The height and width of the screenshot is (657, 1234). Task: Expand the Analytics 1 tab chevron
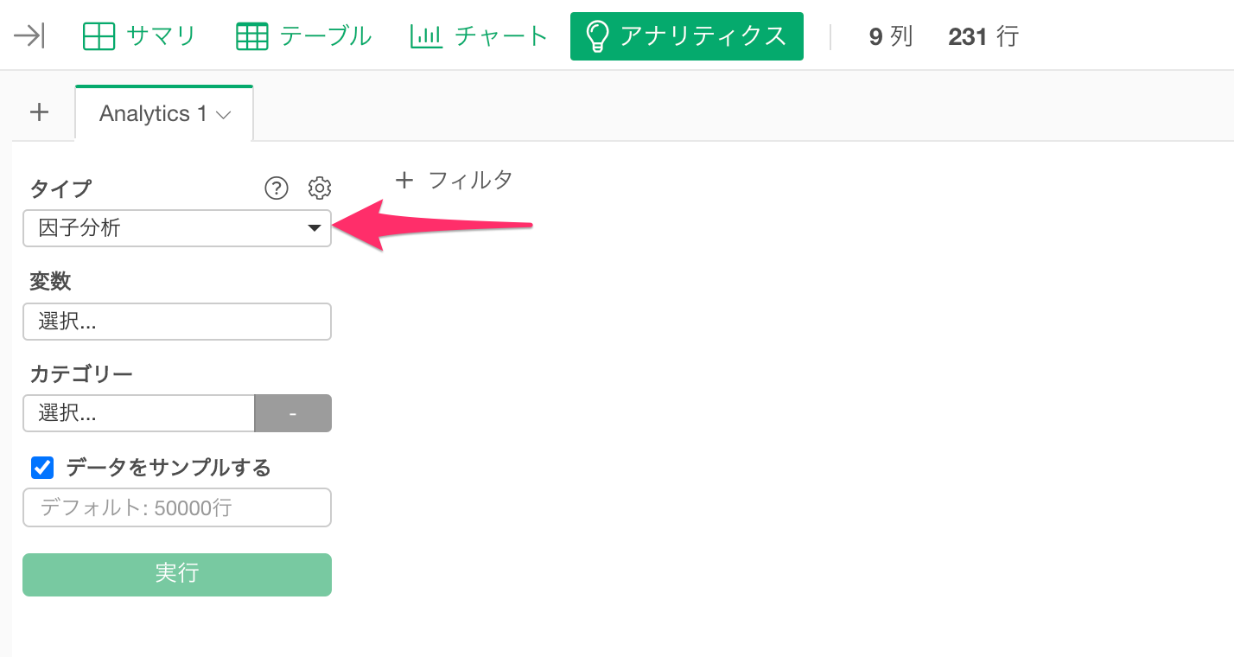(x=224, y=115)
